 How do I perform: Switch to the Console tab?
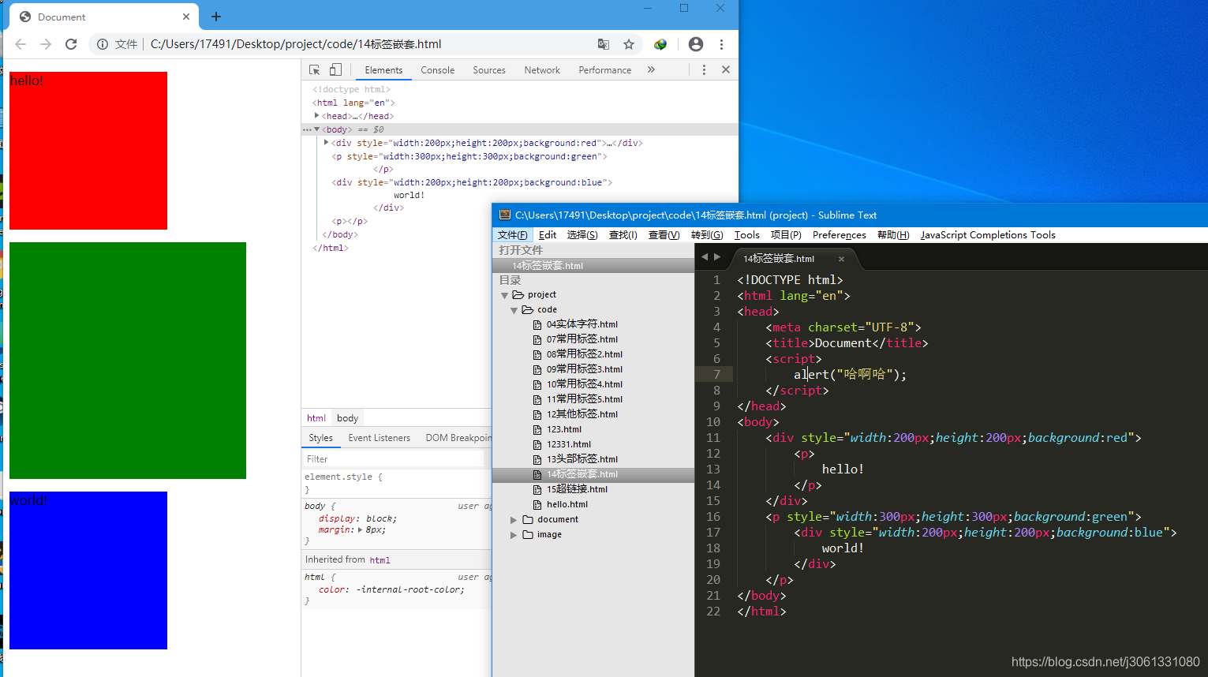(x=437, y=70)
